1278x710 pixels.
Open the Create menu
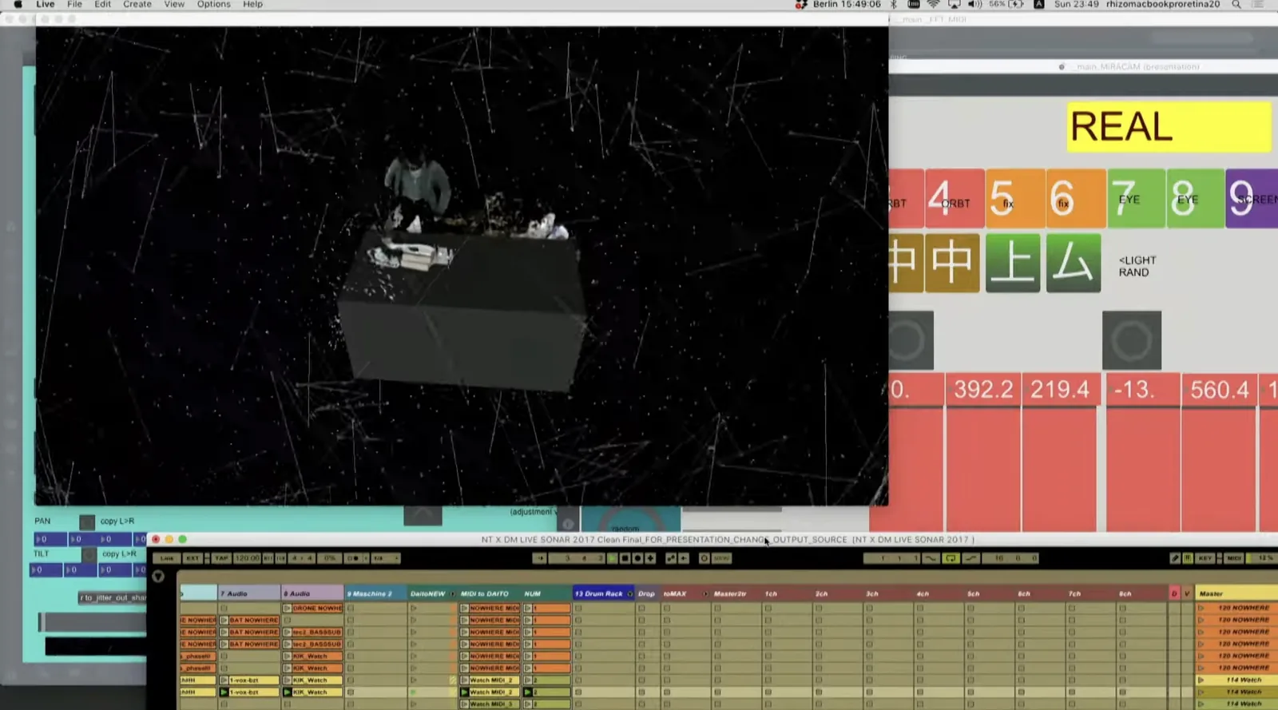pos(137,5)
